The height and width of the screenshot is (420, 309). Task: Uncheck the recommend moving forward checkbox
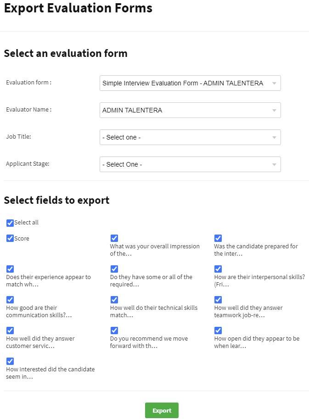click(114, 330)
